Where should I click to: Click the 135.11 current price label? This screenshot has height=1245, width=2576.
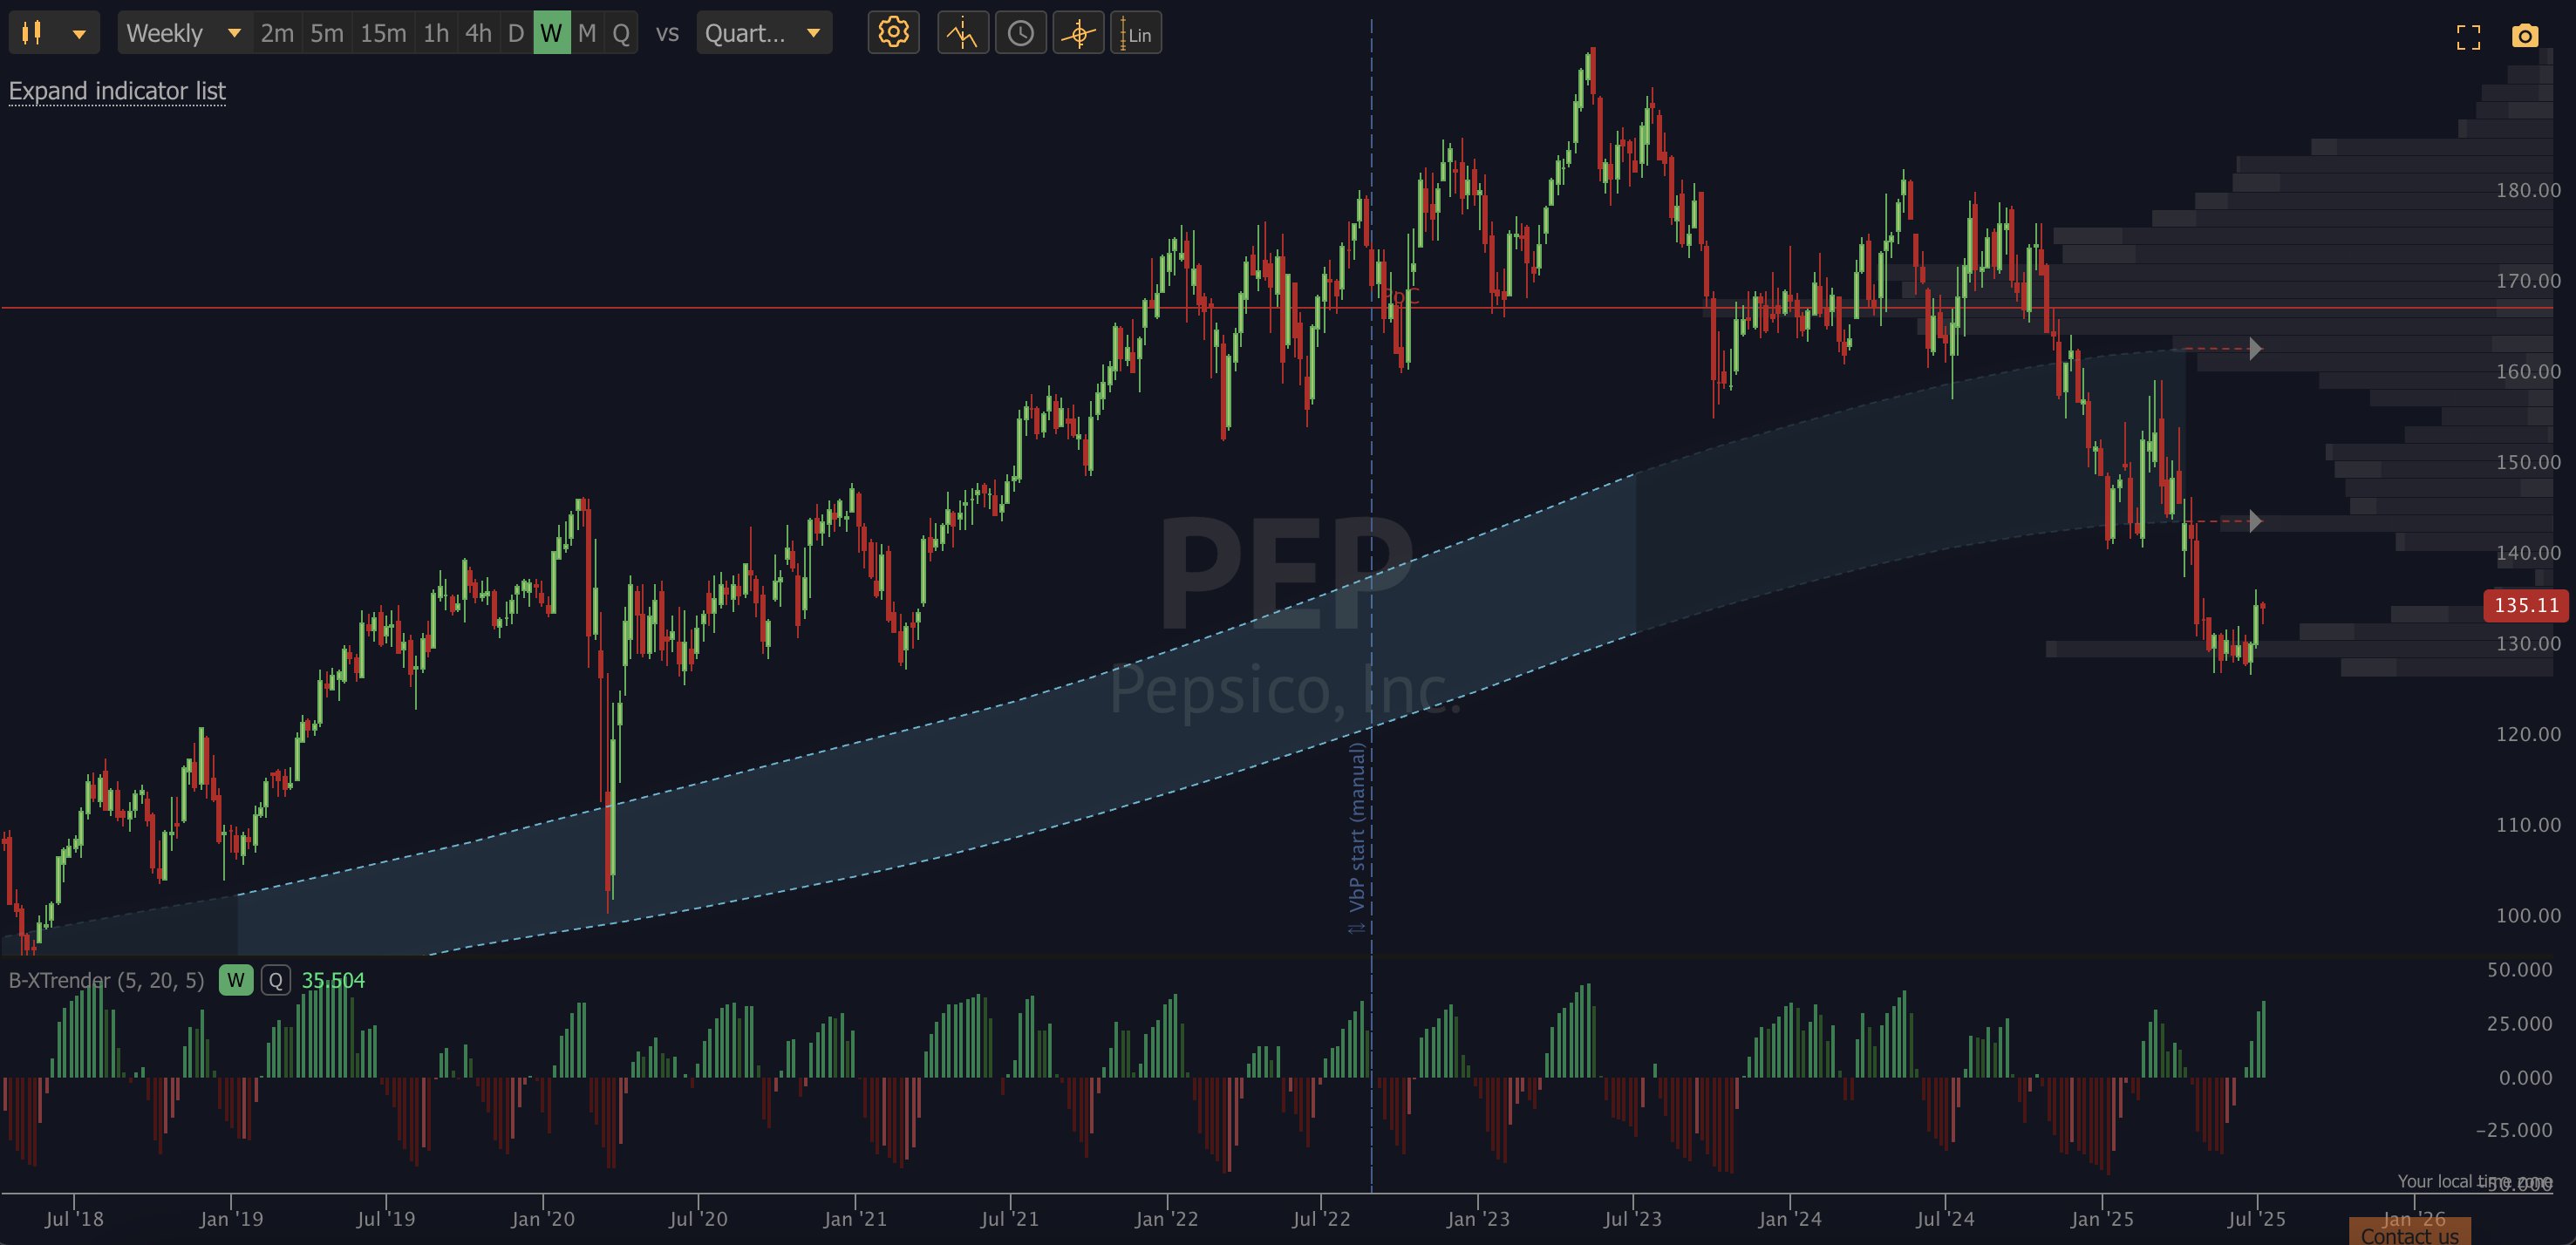coord(2526,605)
